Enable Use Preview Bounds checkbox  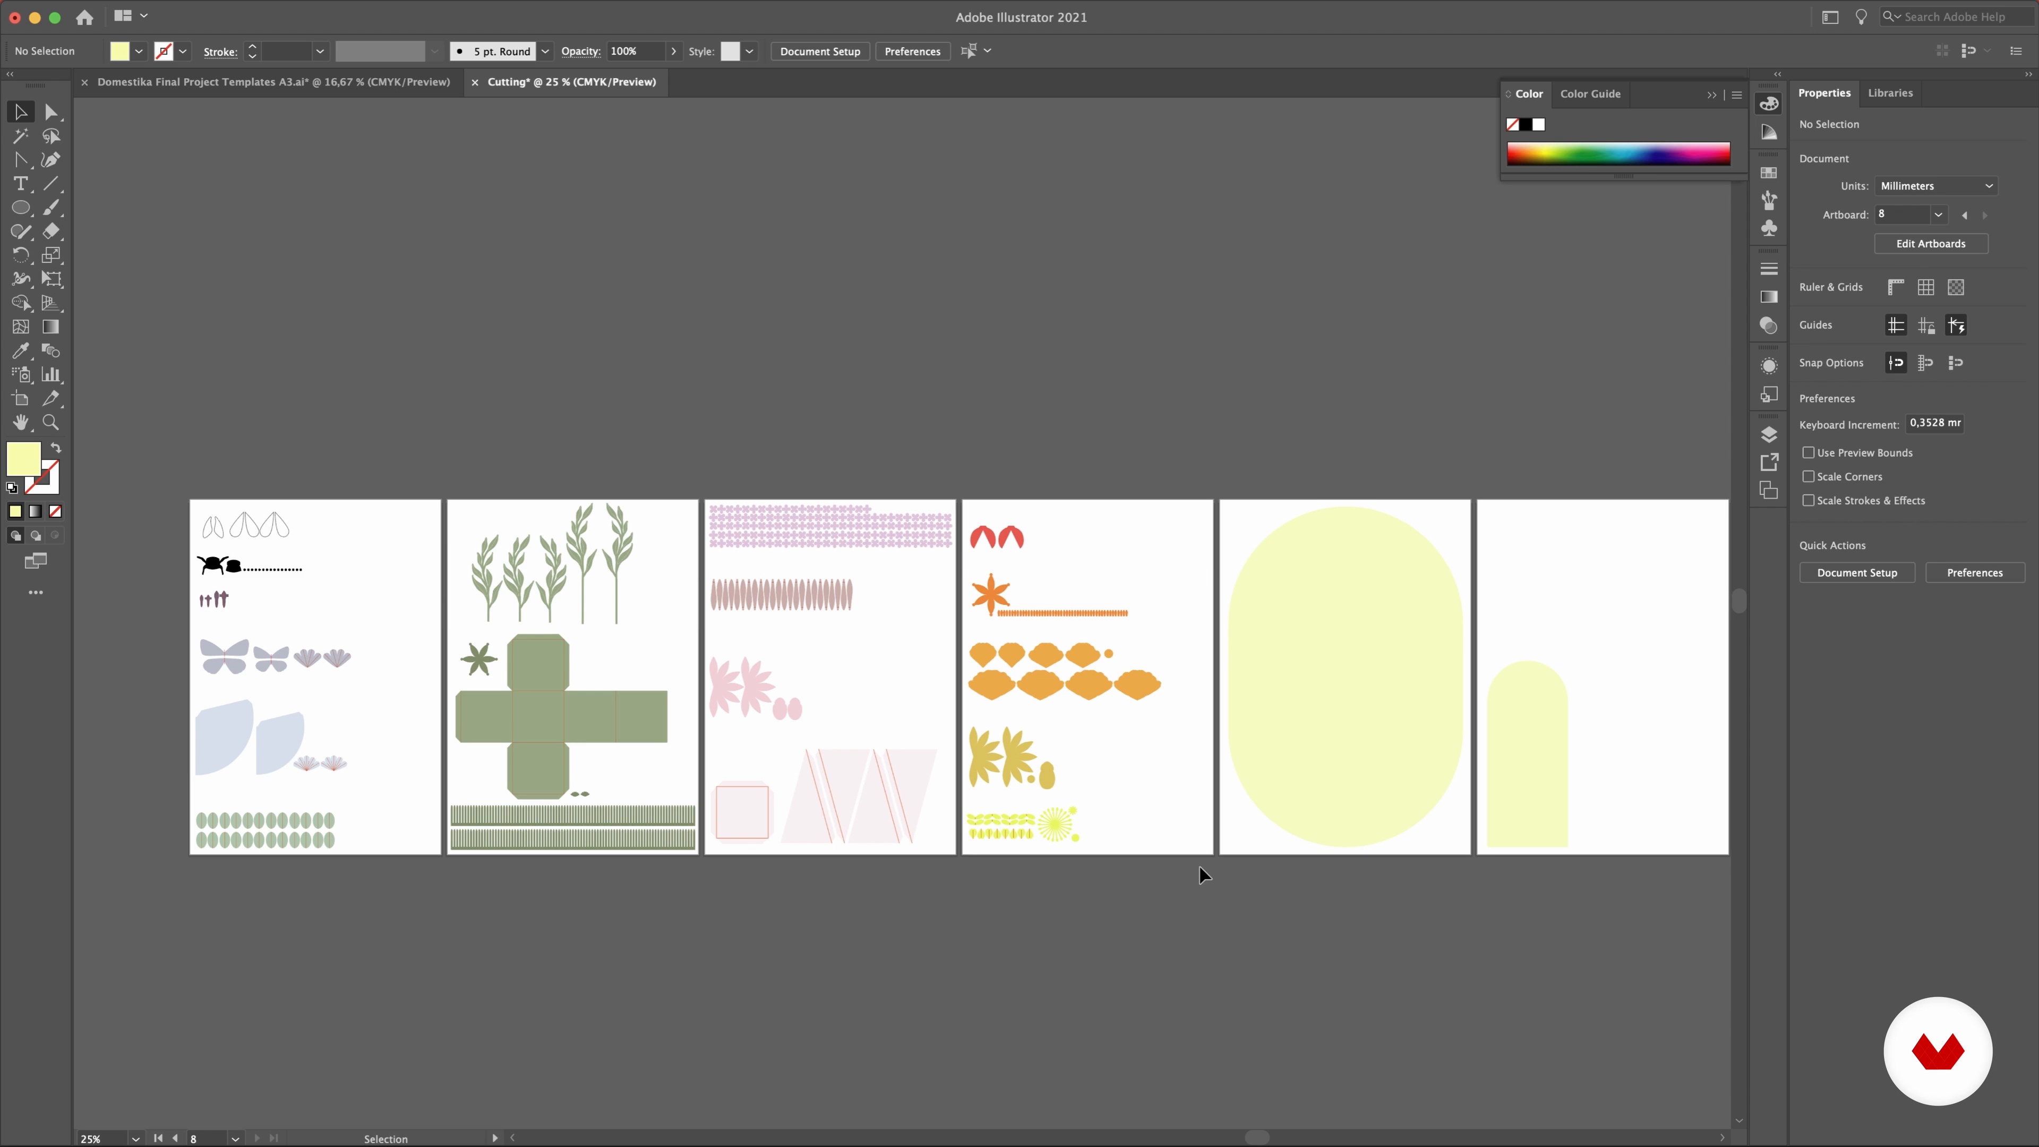[1809, 453]
